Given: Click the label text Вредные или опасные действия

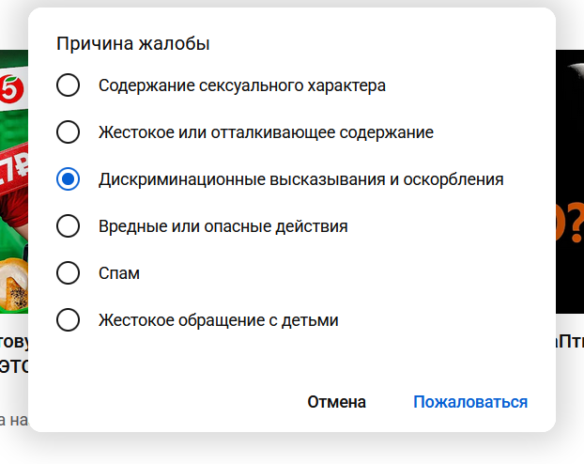Looking at the screenshot, I should [x=223, y=226].
